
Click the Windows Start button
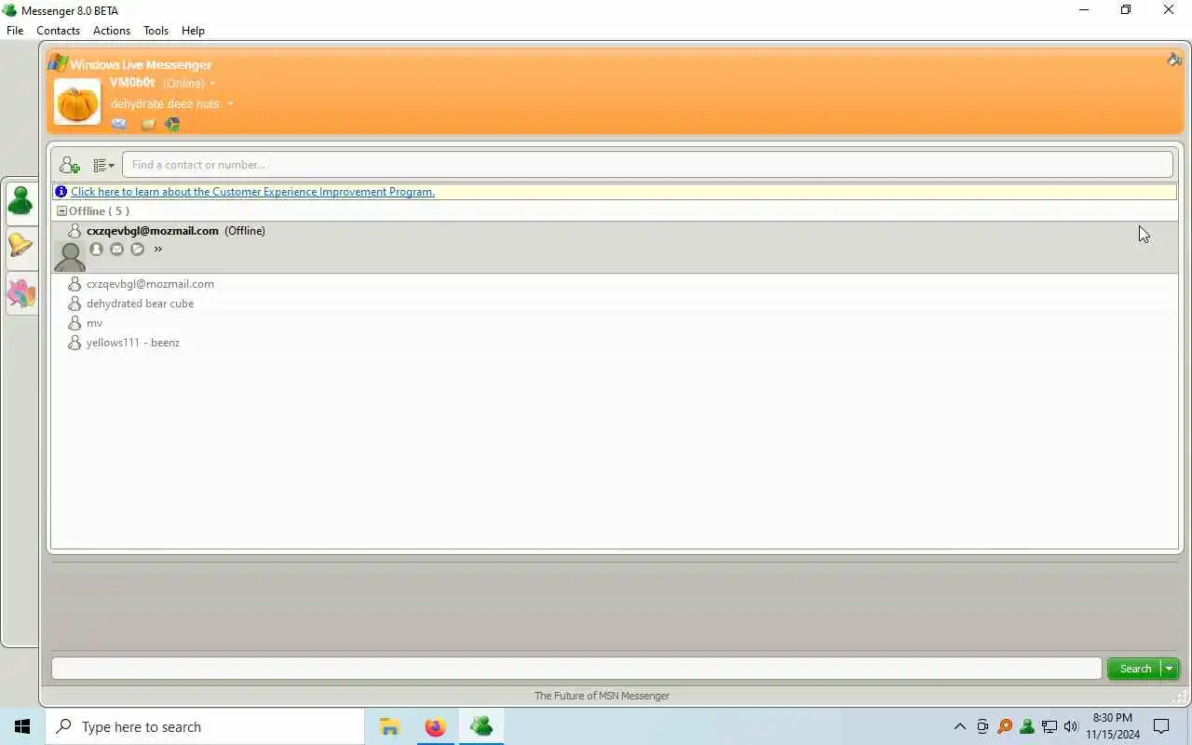[x=22, y=726]
